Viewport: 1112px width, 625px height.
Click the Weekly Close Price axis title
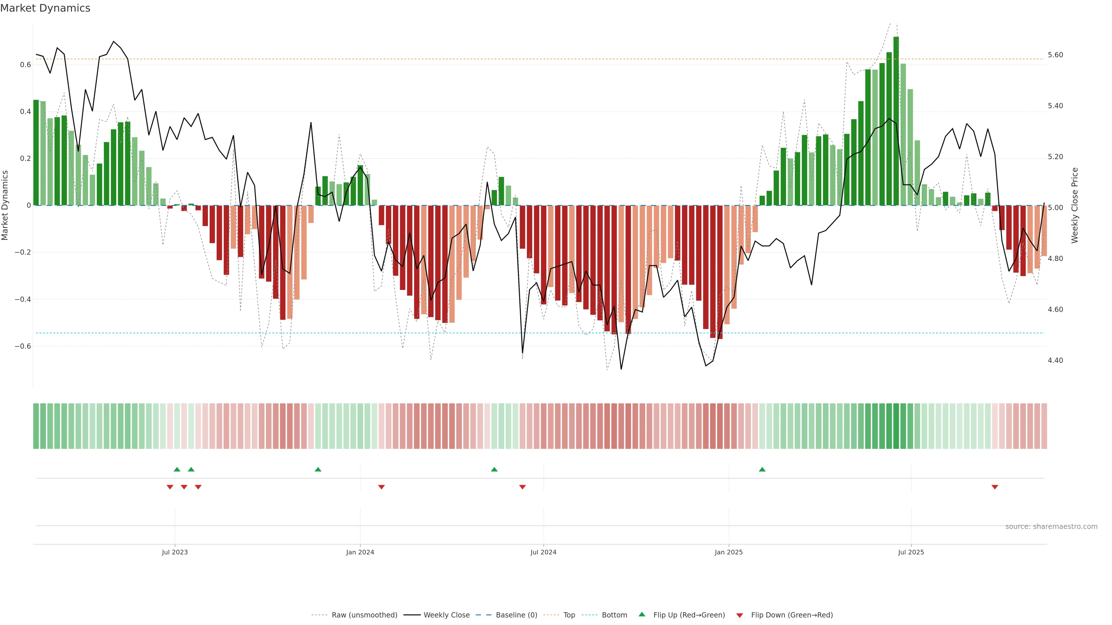[x=1074, y=205]
